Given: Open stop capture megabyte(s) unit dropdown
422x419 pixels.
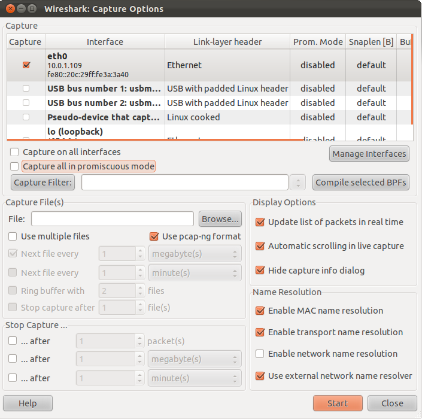Looking at the screenshot, I should click(195, 359).
